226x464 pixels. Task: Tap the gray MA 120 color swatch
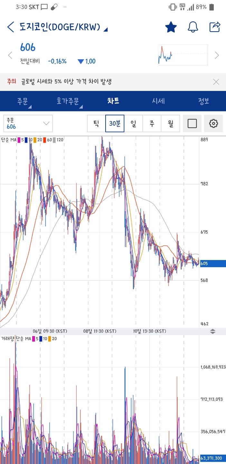(54, 140)
